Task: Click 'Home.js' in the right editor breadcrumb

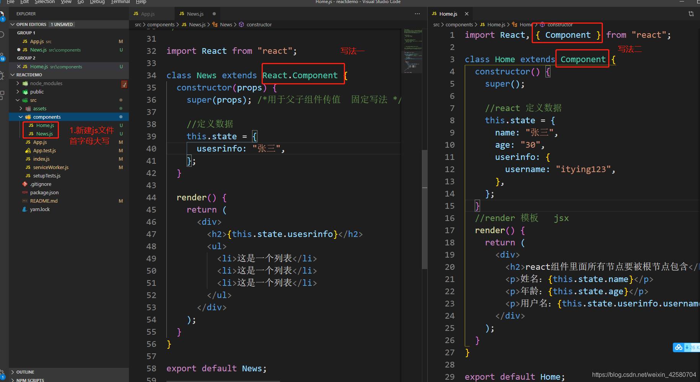Action: click(x=496, y=24)
